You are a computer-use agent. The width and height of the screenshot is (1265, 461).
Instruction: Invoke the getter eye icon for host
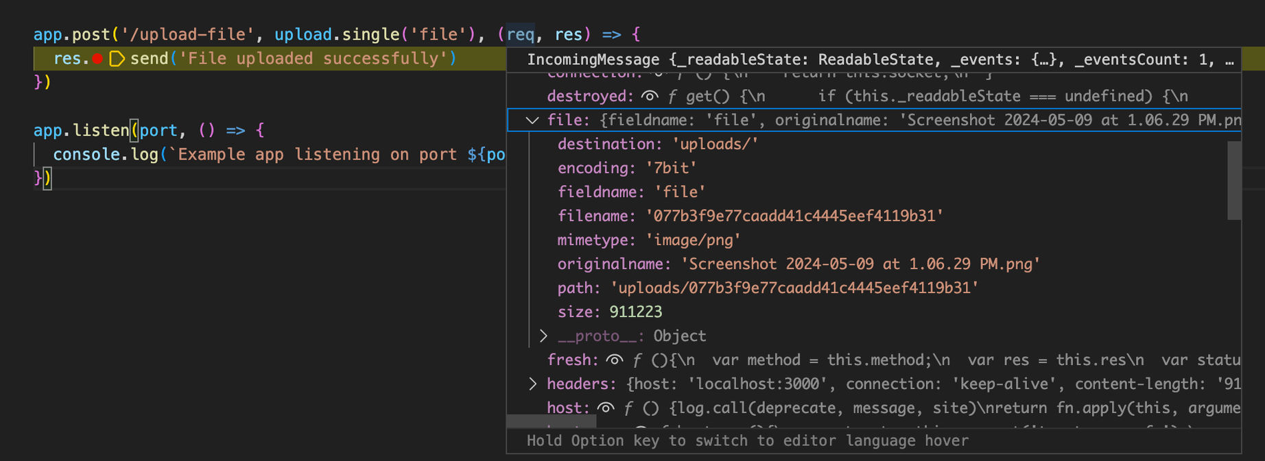(606, 408)
